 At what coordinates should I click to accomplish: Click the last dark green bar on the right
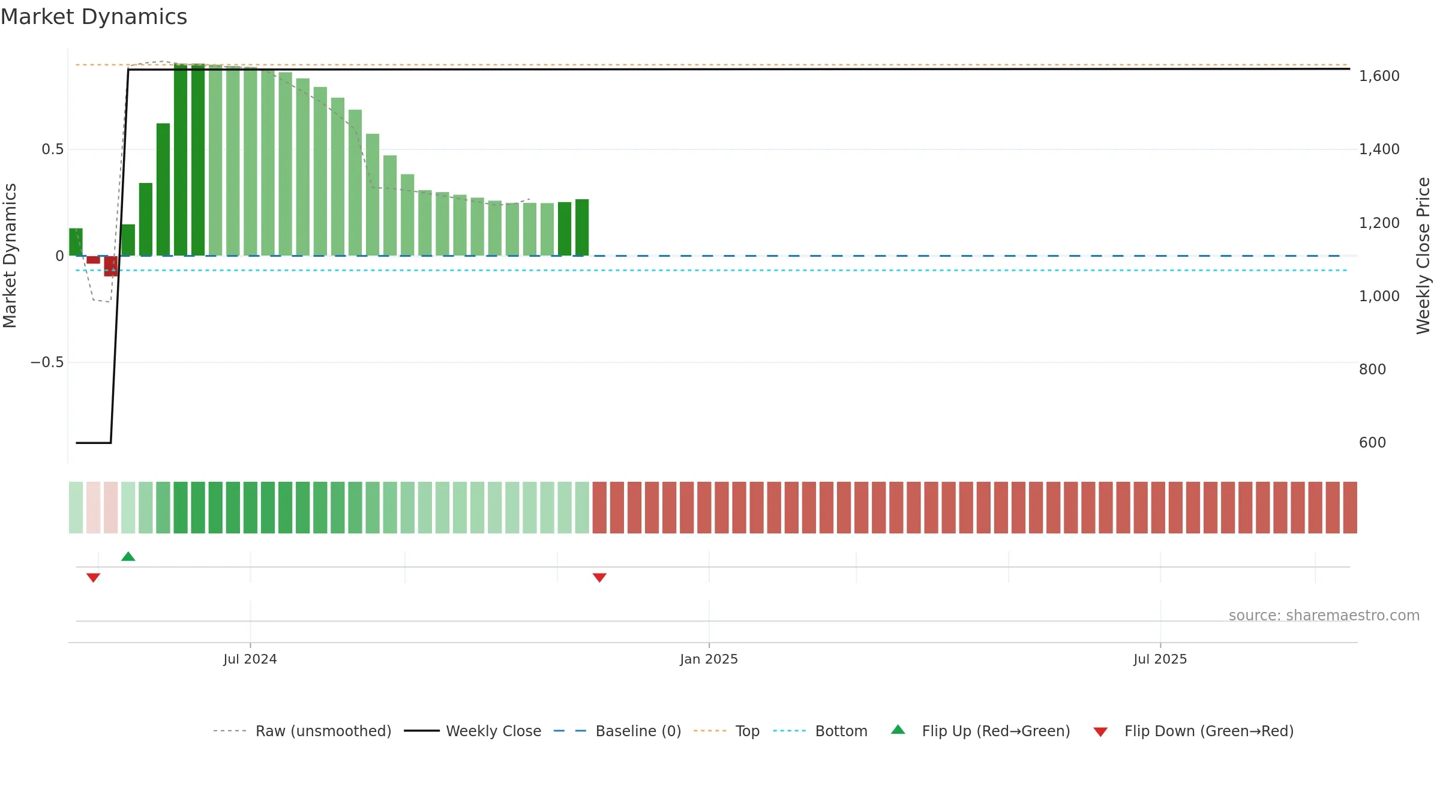[x=582, y=227]
